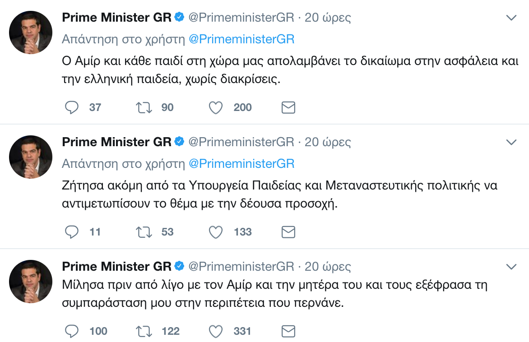Reply to the tweet with 11 replies
The image size is (529, 342).
click(72, 232)
